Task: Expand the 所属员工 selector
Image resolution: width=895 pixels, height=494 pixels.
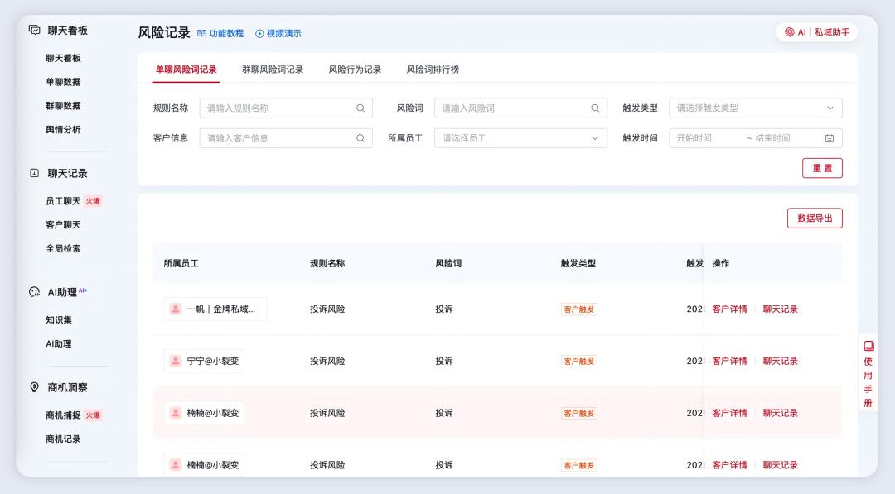Action: coord(520,137)
